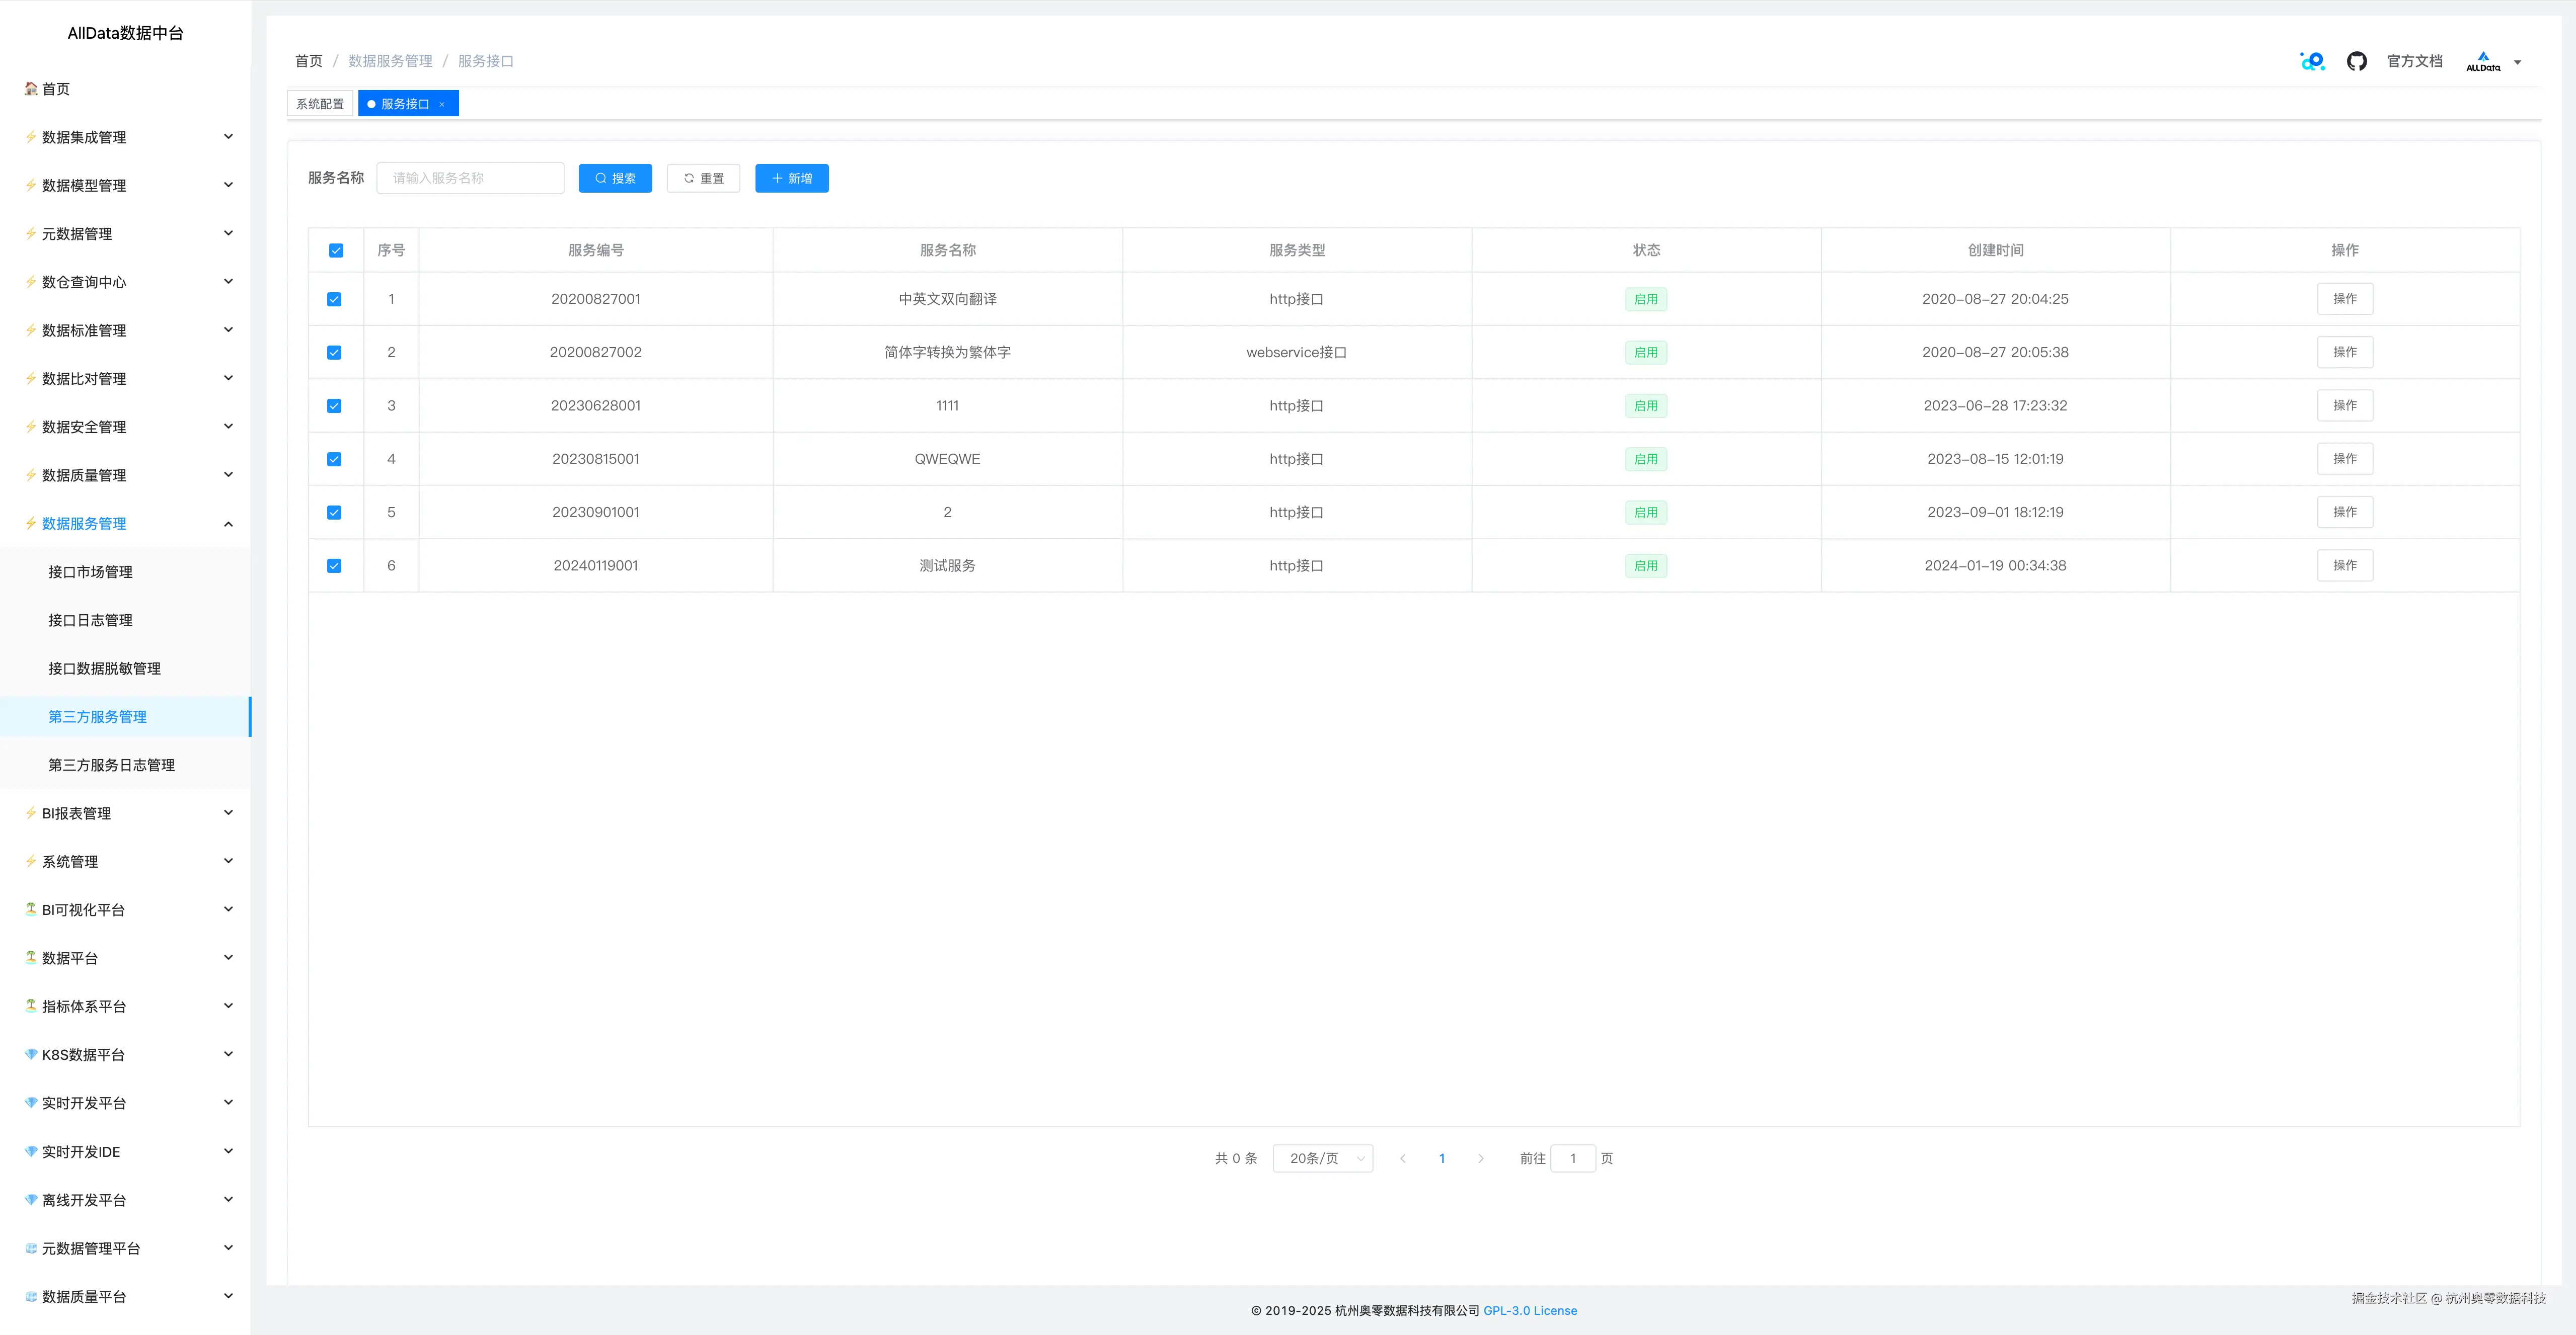Switch to the 系统配置 tab
2576x1335 pixels.
[320, 104]
